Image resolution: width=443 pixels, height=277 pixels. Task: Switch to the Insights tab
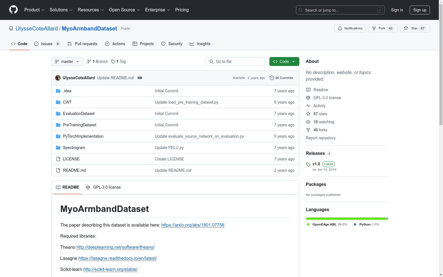point(200,44)
